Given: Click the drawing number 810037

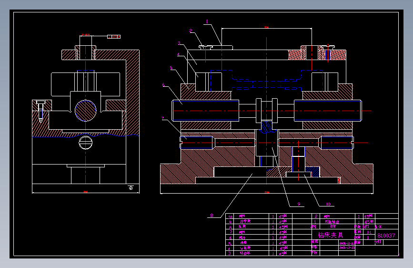Looking at the screenshot, I should [386, 236].
